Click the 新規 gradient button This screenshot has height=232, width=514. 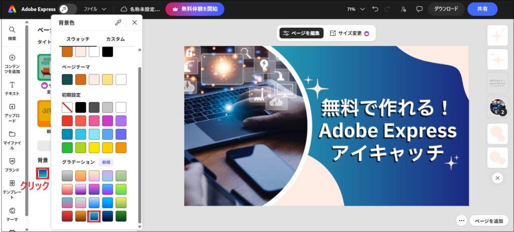click(x=106, y=162)
